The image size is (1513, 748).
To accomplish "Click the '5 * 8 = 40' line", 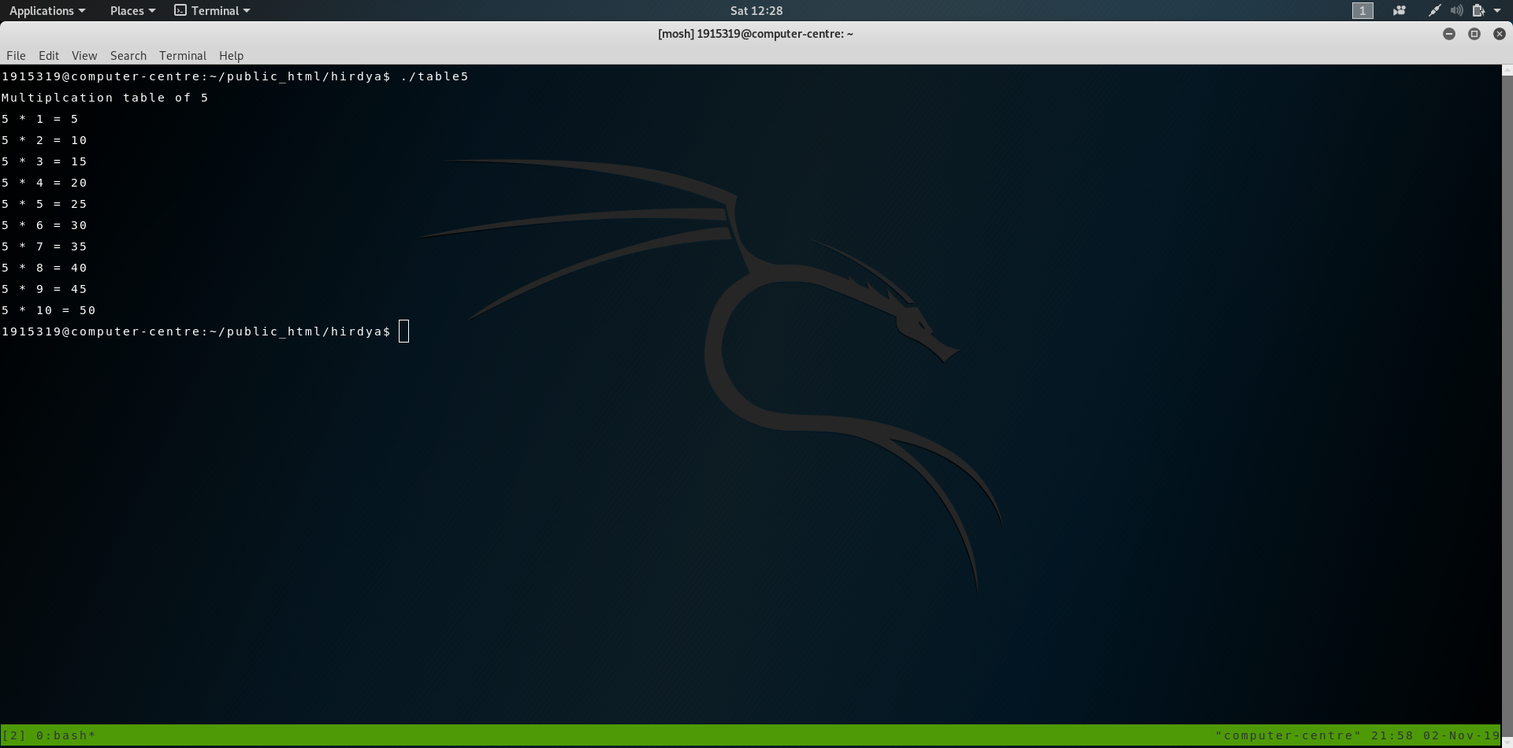I will tap(44, 268).
